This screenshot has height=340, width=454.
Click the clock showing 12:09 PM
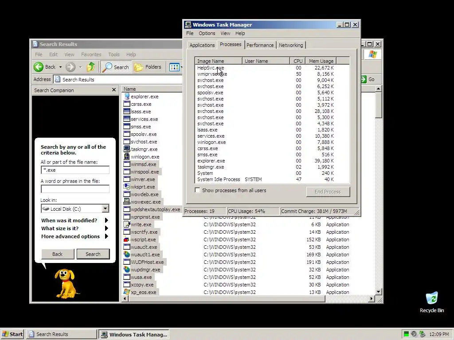439,334
